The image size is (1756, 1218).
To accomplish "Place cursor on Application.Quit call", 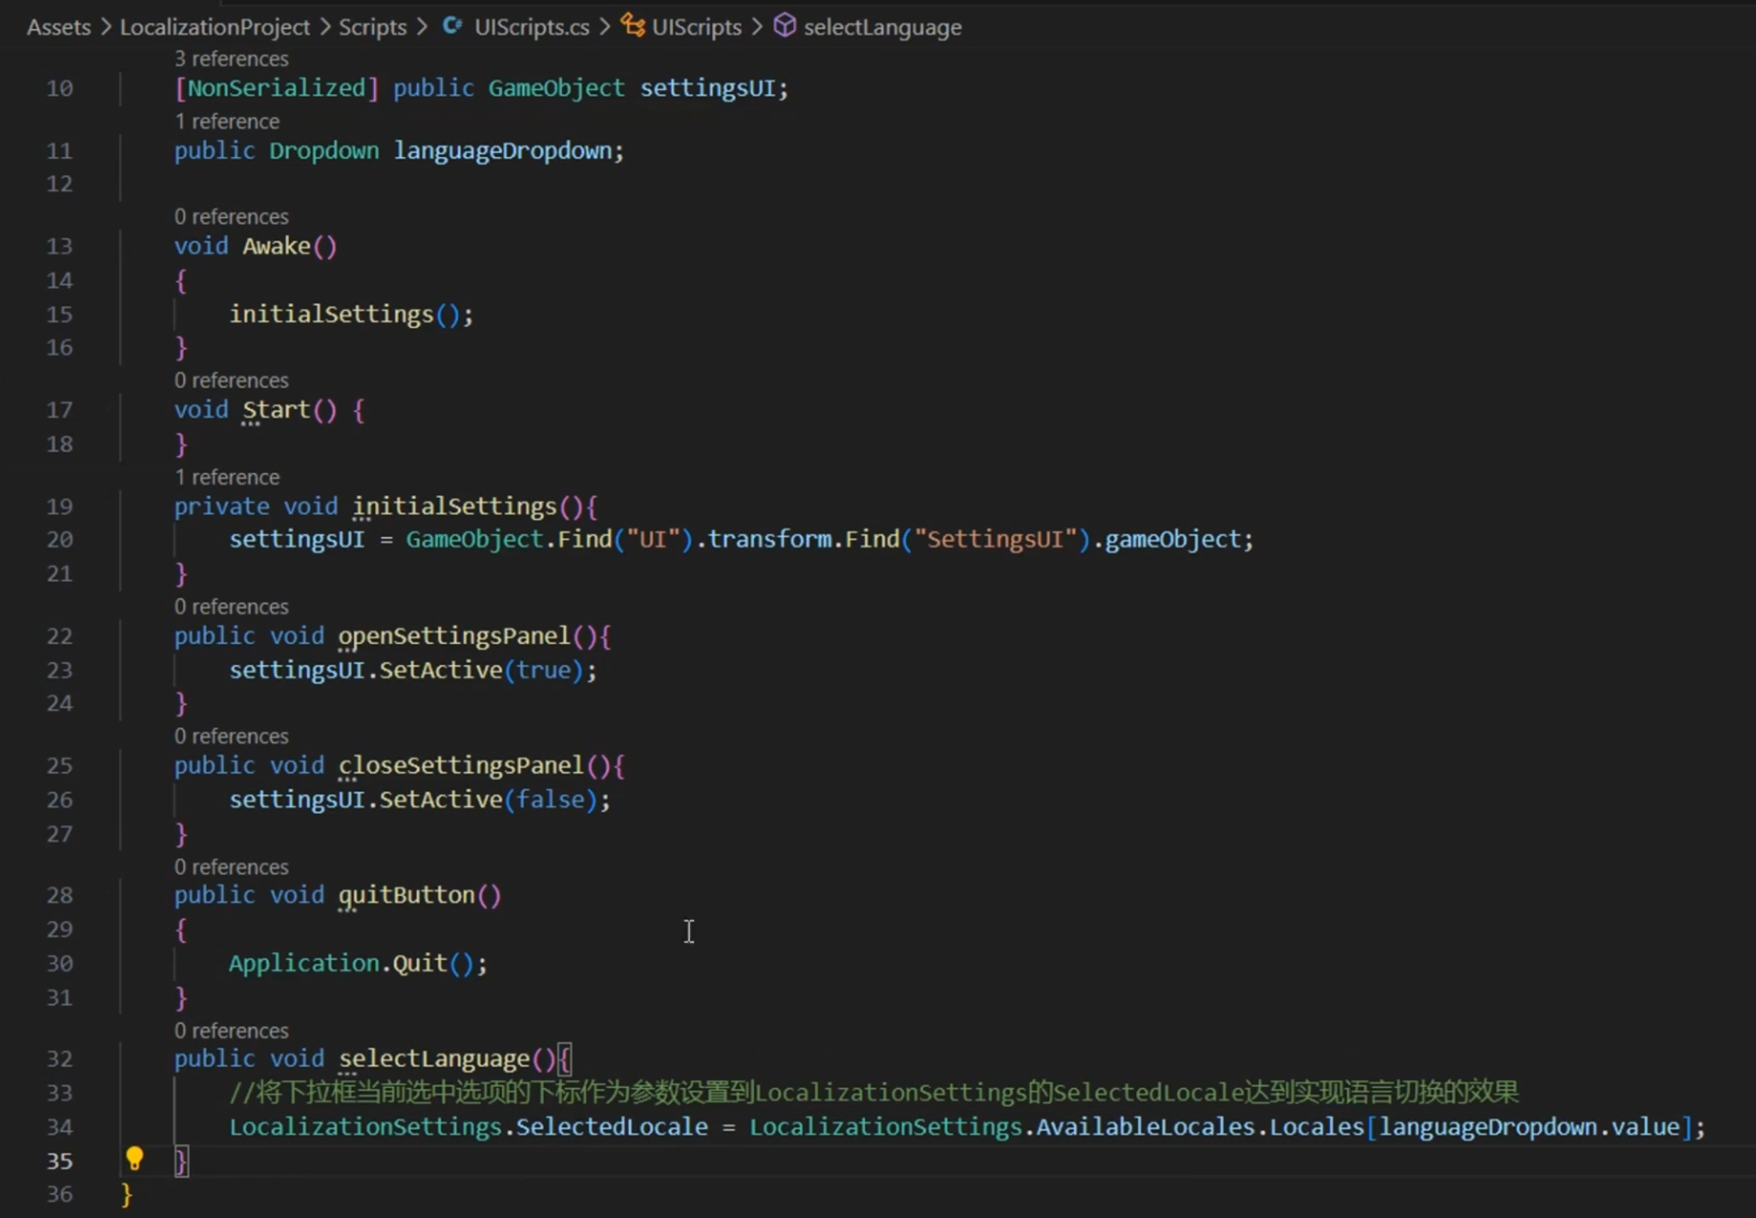I will [x=357, y=963].
